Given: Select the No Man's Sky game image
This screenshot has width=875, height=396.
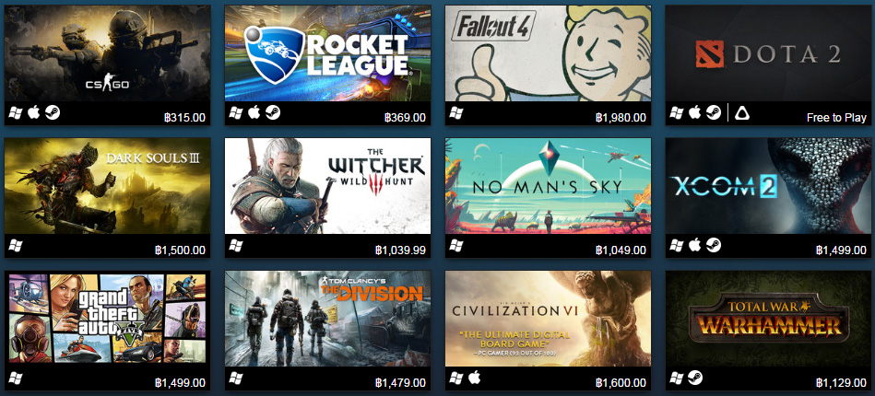Looking at the screenshot, I should [x=548, y=186].
